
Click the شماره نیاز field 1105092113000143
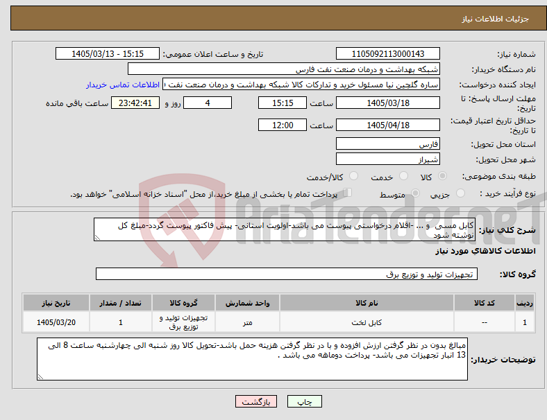387,53
